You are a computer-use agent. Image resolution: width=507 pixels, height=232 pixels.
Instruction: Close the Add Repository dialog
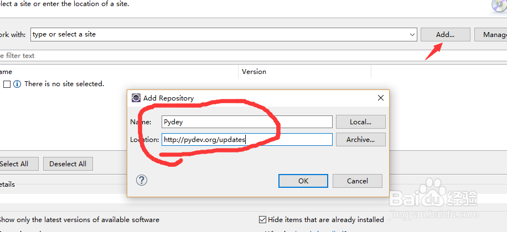click(x=380, y=98)
